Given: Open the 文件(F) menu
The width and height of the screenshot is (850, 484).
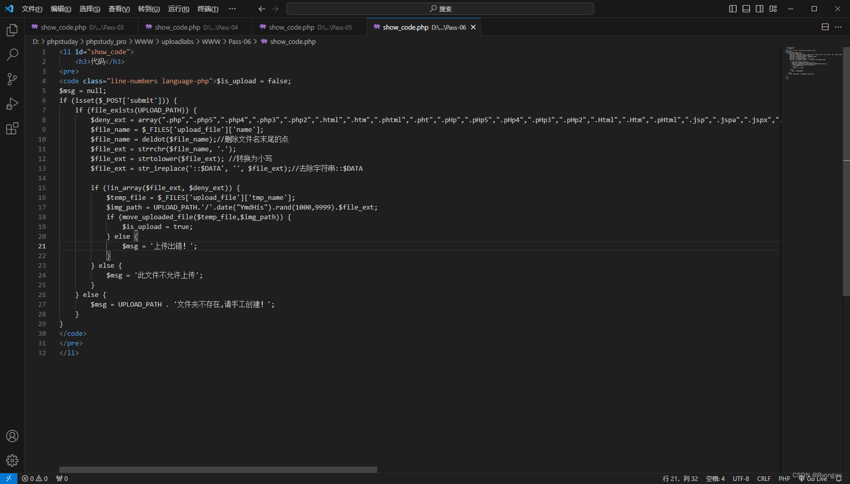Looking at the screenshot, I should click(32, 9).
